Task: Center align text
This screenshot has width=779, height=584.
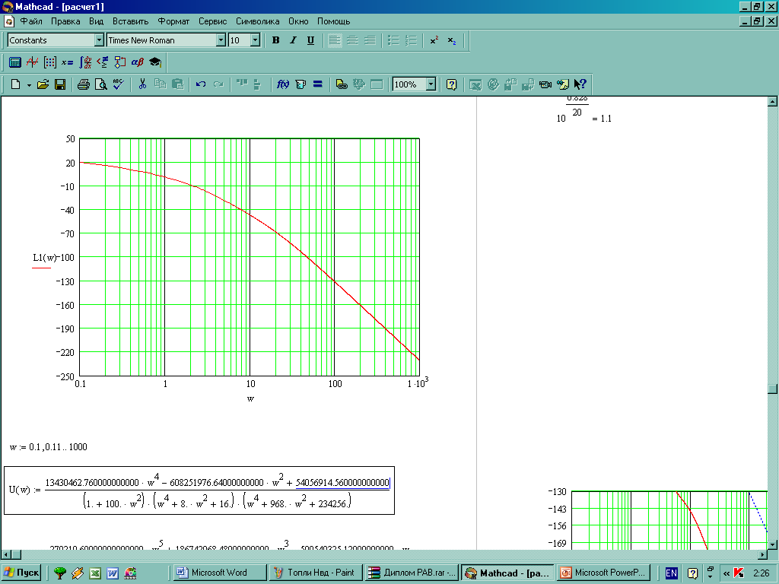Action: pyautogui.click(x=352, y=40)
